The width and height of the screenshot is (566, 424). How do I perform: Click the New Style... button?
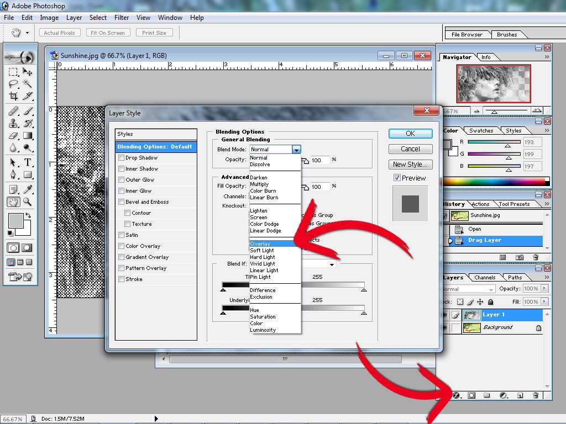pyautogui.click(x=410, y=165)
